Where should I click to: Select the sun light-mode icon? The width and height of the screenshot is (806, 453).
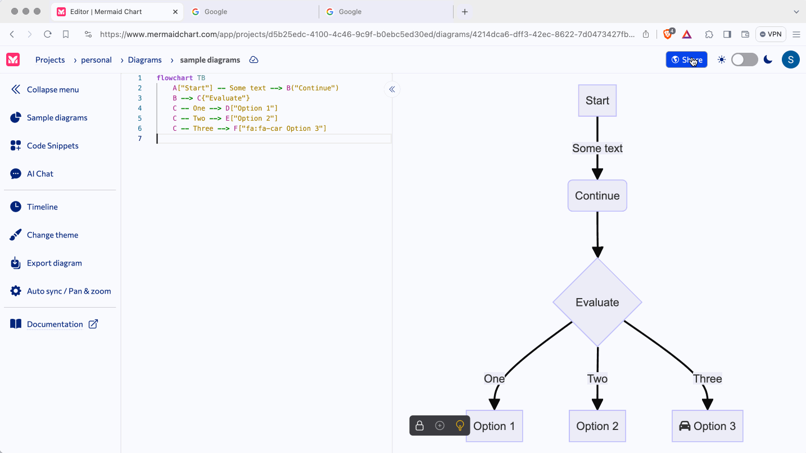point(722,60)
